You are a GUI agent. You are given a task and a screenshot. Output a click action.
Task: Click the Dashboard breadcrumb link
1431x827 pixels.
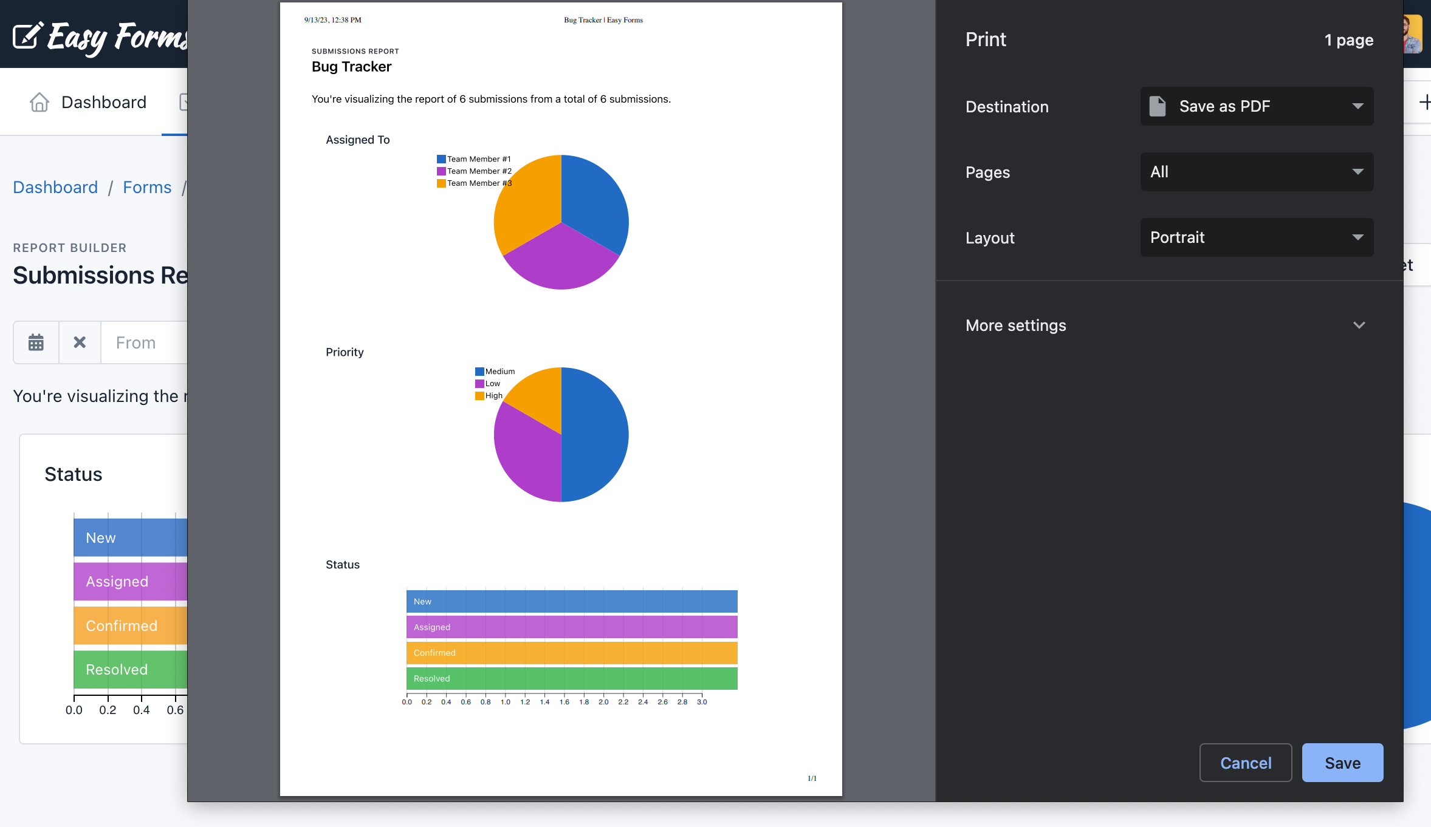point(55,187)
